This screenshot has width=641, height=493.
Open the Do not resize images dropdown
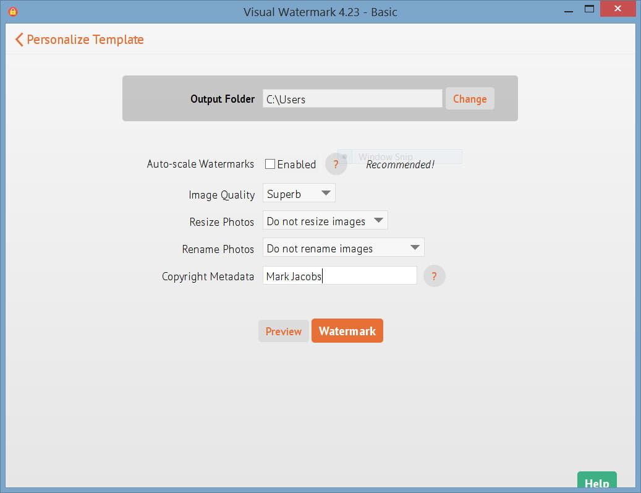(325, 220)
